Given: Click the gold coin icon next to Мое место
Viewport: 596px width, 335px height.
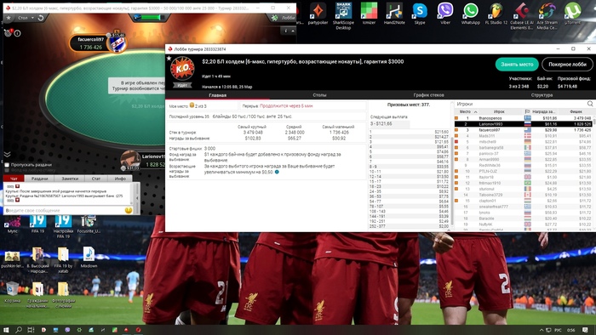Looking at the screenshot, I should coord(192,105).
